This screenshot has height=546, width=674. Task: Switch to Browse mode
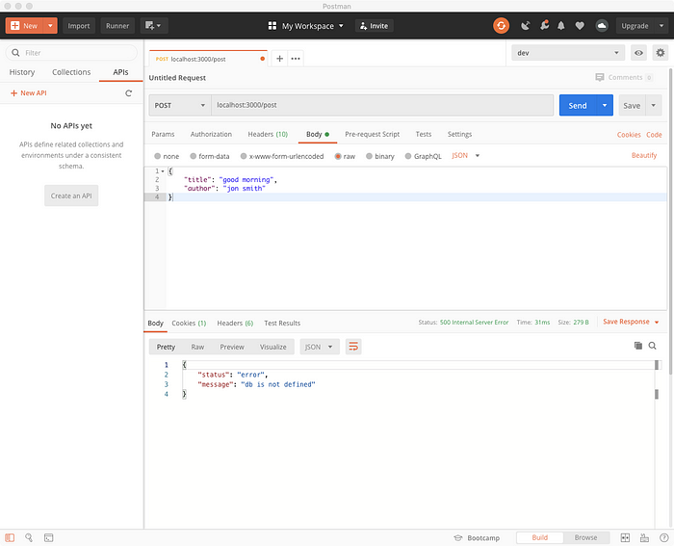coord(585,537)
